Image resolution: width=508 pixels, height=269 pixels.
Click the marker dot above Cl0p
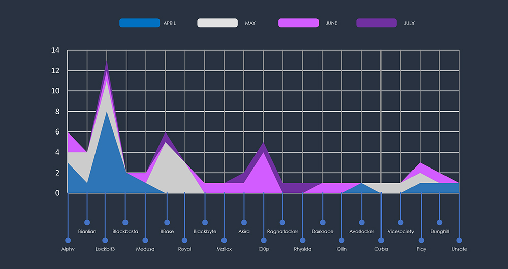[264, 240]
